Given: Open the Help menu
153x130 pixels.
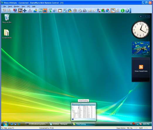Looking at the screenshot, I should tap(34, 6).
